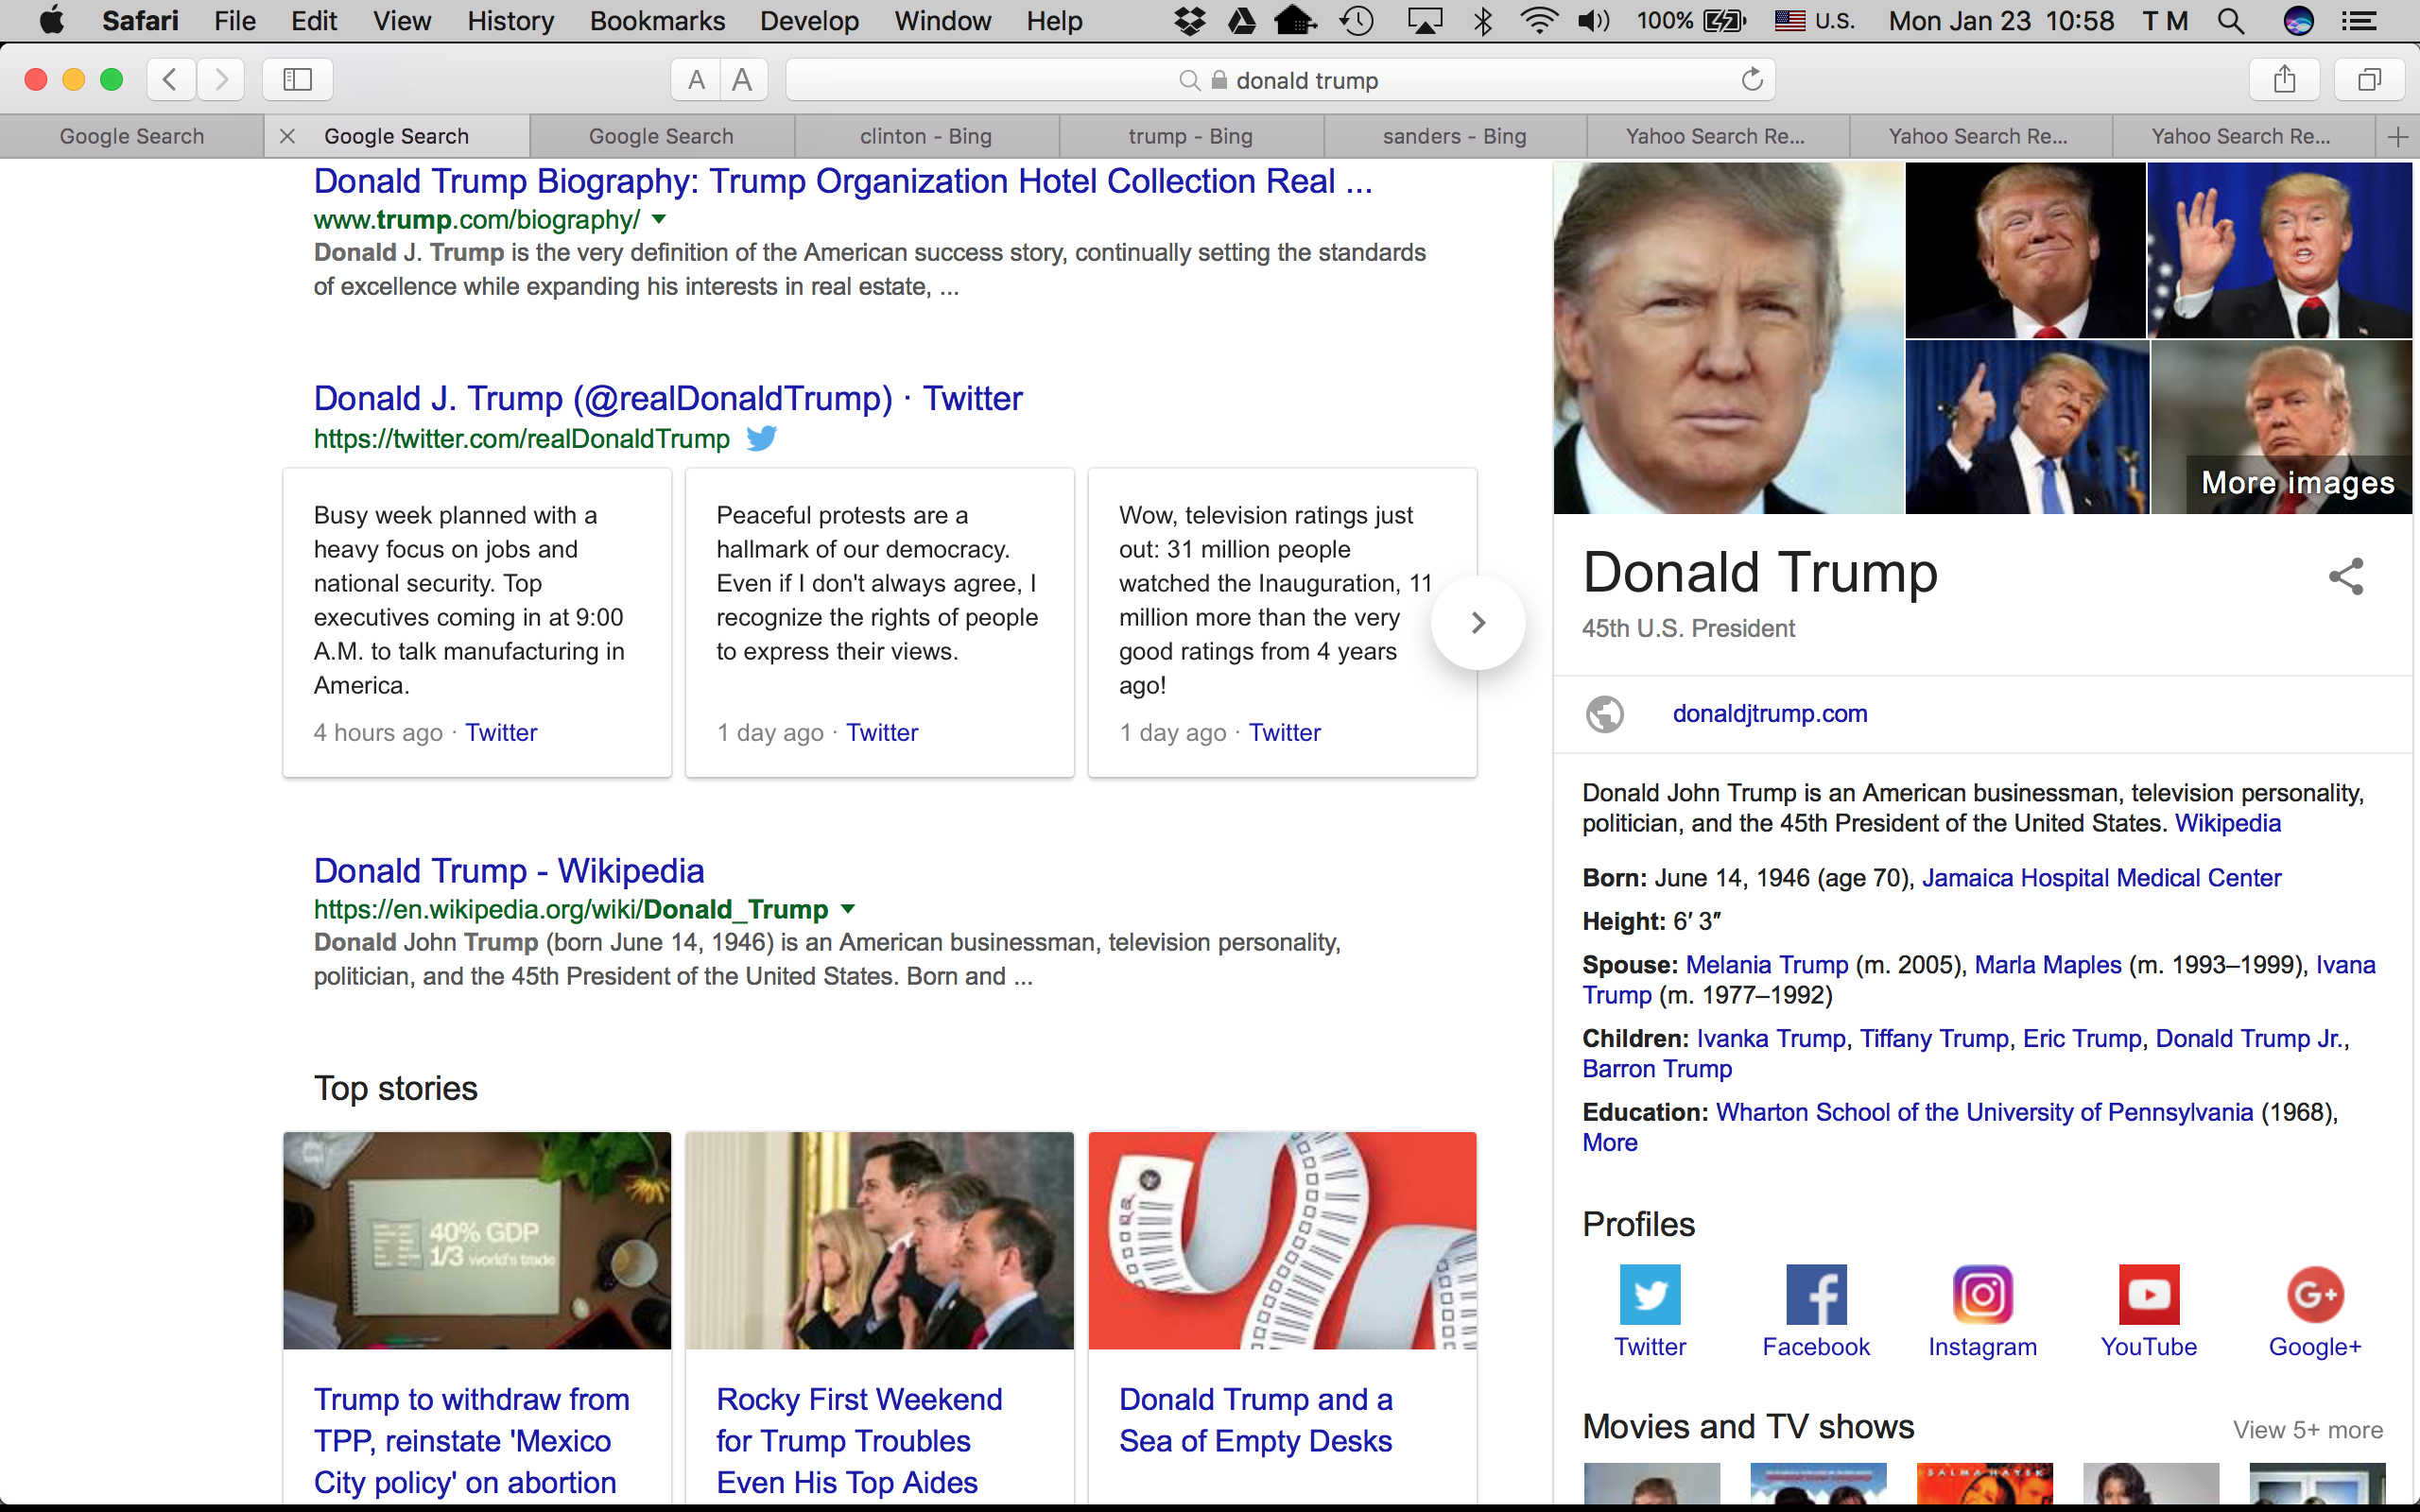Image resolution: width=2420 pixels, height=1512 pixels.
Task: Show next tweets with carousel arrow
Action: [1478, 623]
